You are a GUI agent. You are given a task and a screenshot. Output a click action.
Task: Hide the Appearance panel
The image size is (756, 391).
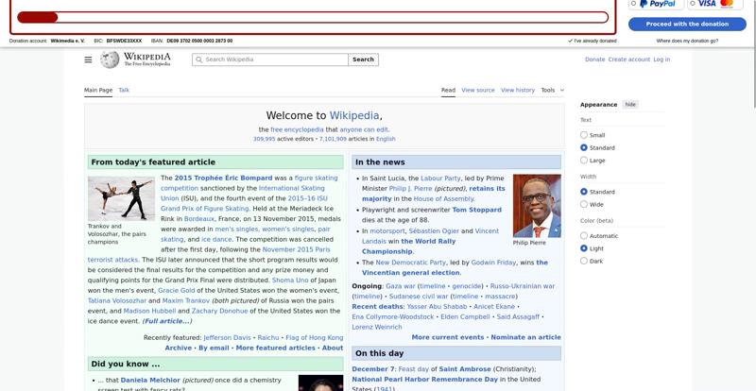click(630, 105)
